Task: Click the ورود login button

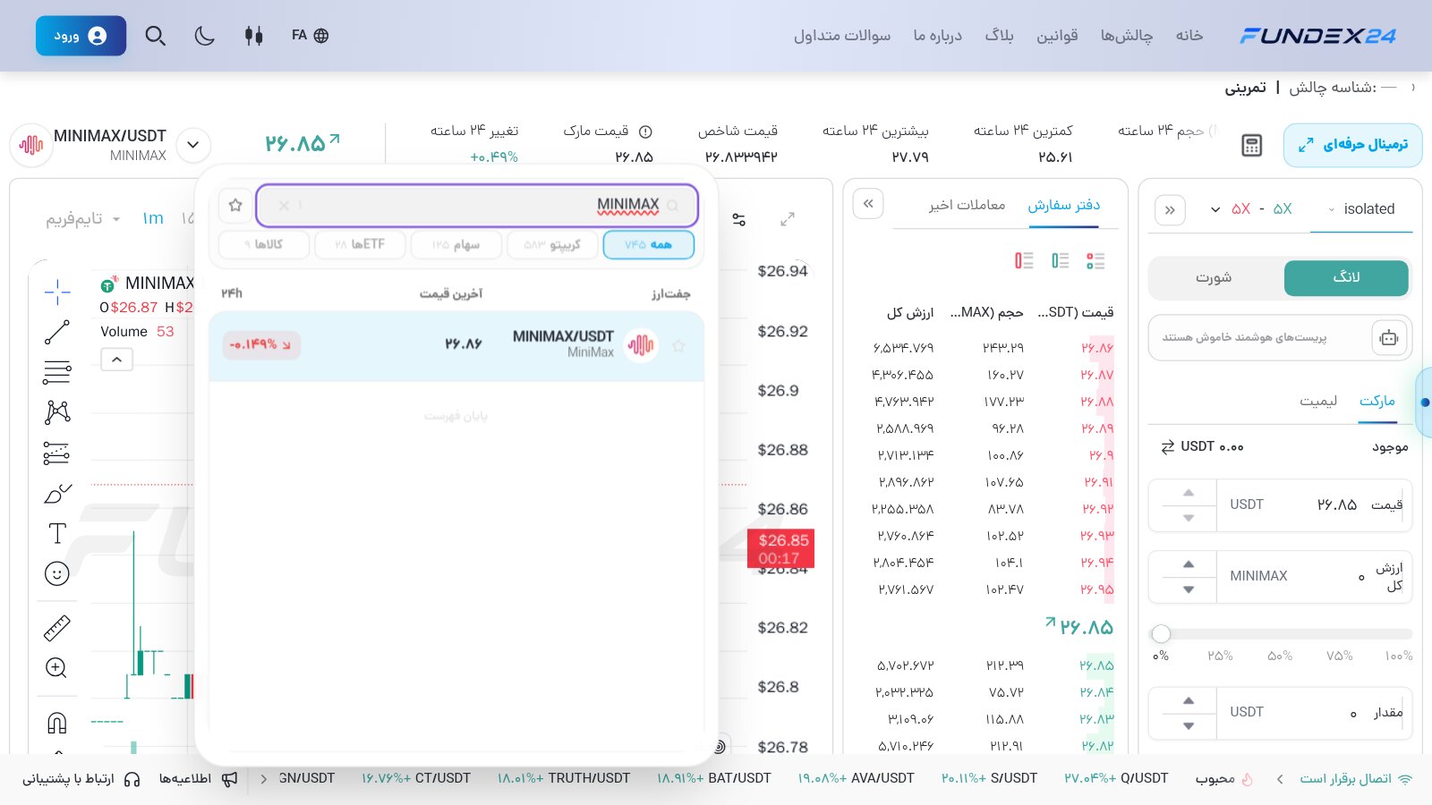Action: (81, 36)
